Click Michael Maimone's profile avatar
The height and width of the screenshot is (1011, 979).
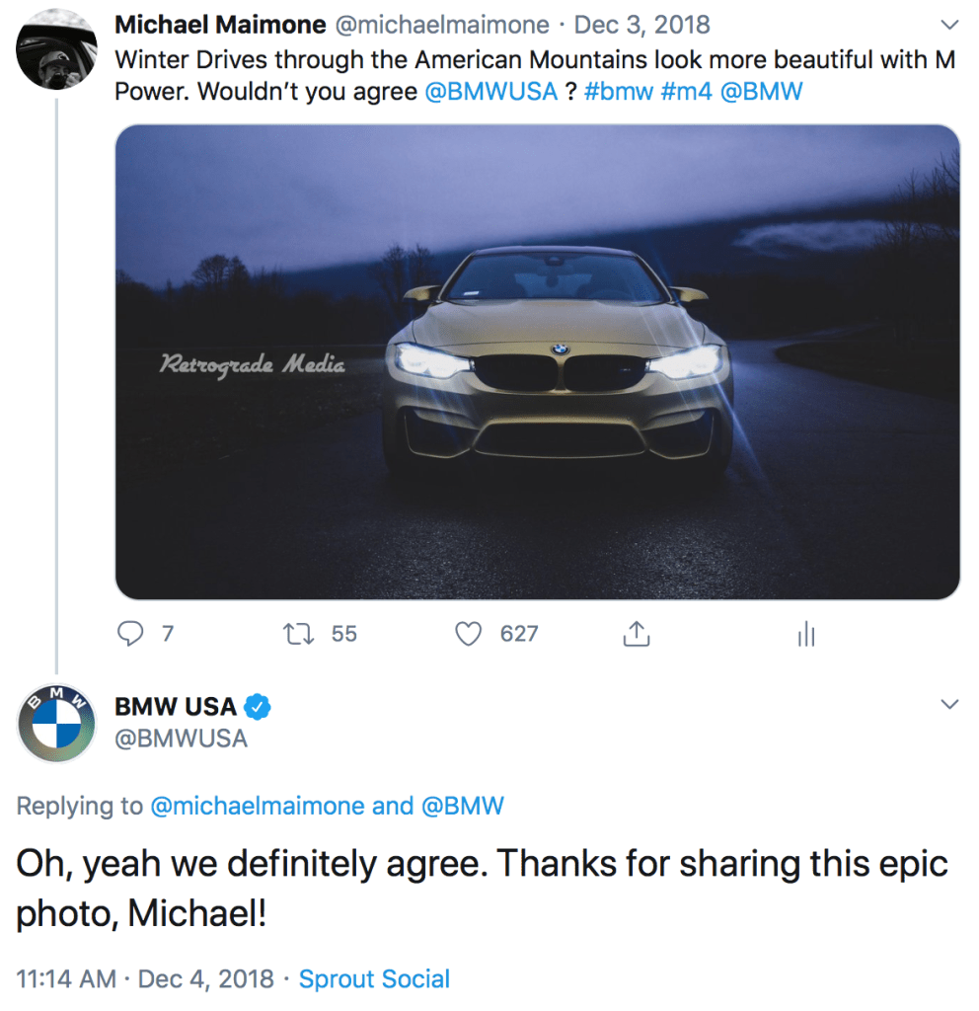tap(57, 51)
